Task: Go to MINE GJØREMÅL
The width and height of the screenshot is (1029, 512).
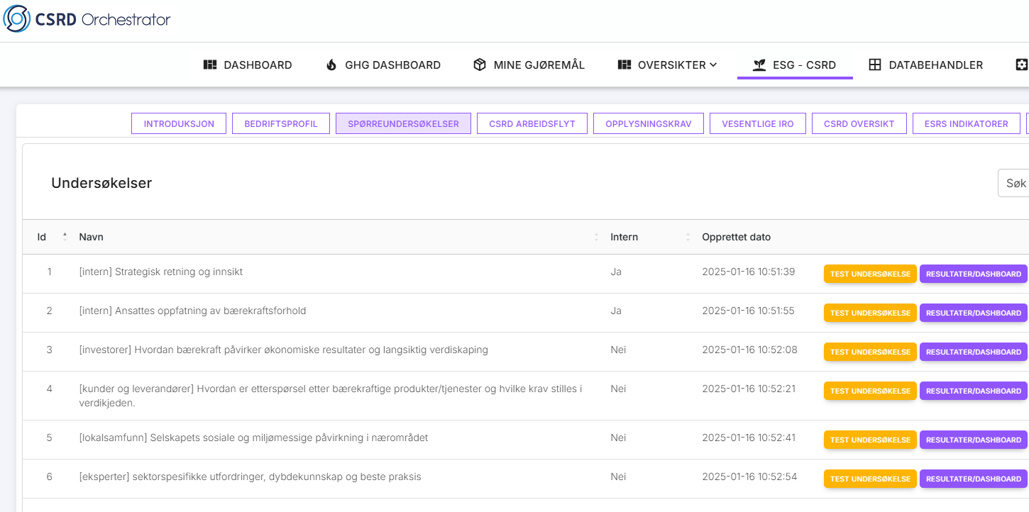Action: [x=529, y=65]
